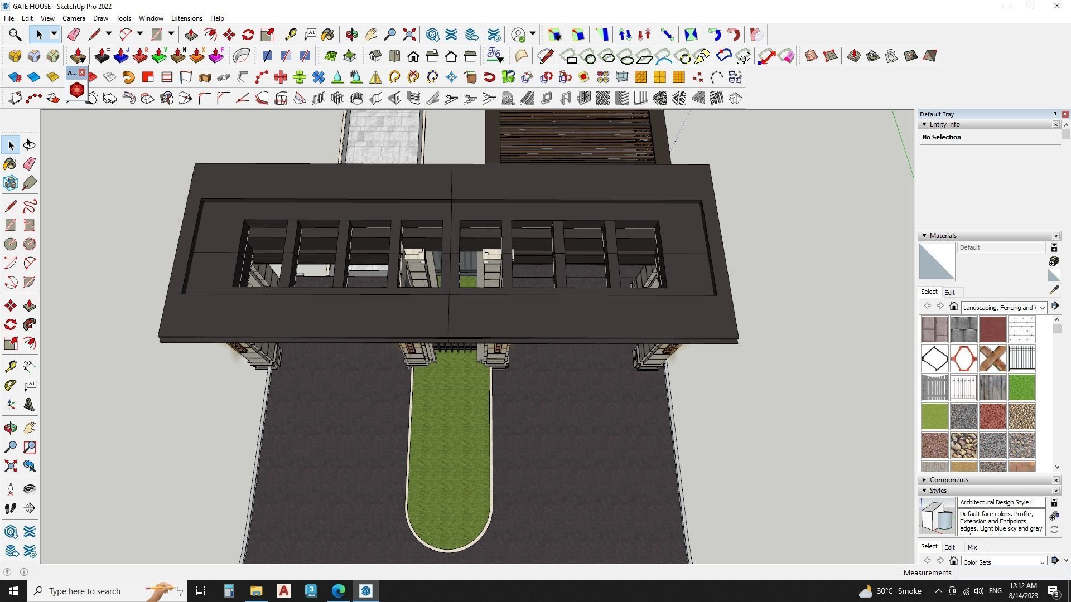Click Create new style icon in Styles
Viewport: 1071px width, 602px height.
[1054, 516]
